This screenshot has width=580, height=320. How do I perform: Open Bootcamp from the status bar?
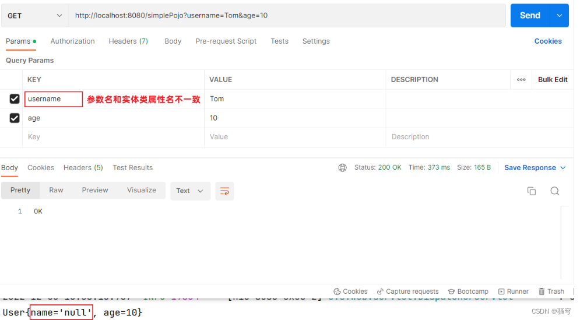(x=468, y=291)
